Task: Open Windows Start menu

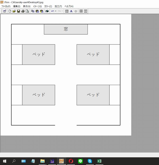Action: click(x=5, y=161)
